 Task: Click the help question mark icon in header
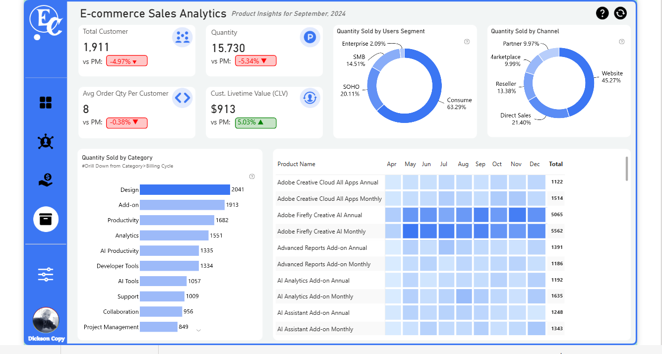(602, 13)
